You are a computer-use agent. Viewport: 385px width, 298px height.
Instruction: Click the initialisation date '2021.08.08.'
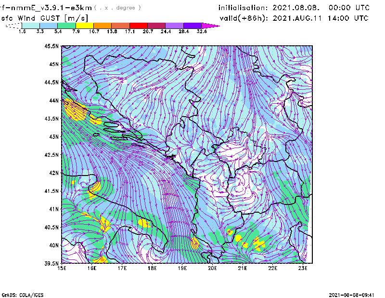[x=296, y=8]
